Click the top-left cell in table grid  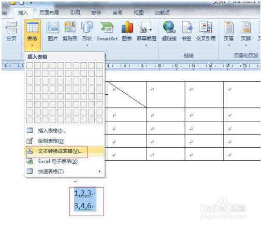coord(30,65)
